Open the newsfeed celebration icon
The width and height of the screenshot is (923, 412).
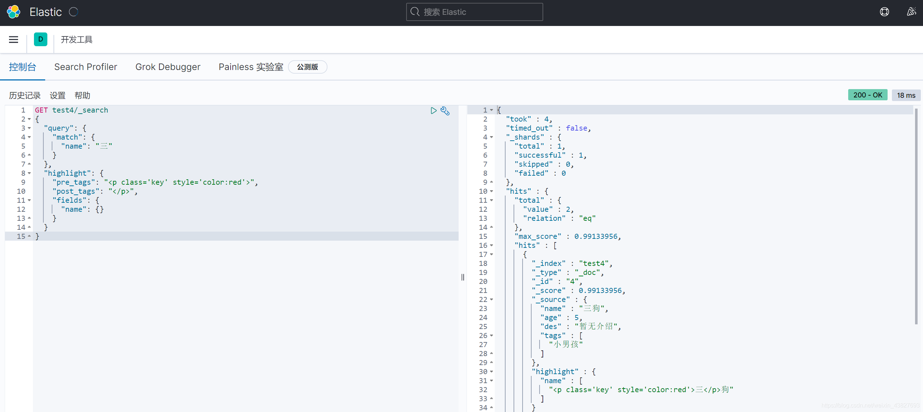(911, 12)
